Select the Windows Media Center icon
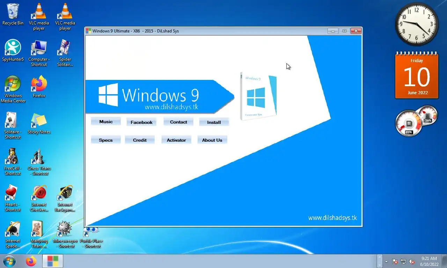This screenshot has width=447, height=268. point(13,89)
